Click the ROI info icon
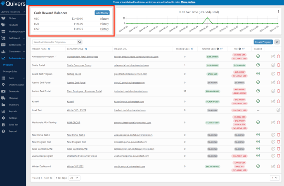Viewport: 284px width, 186px height. 239,49
